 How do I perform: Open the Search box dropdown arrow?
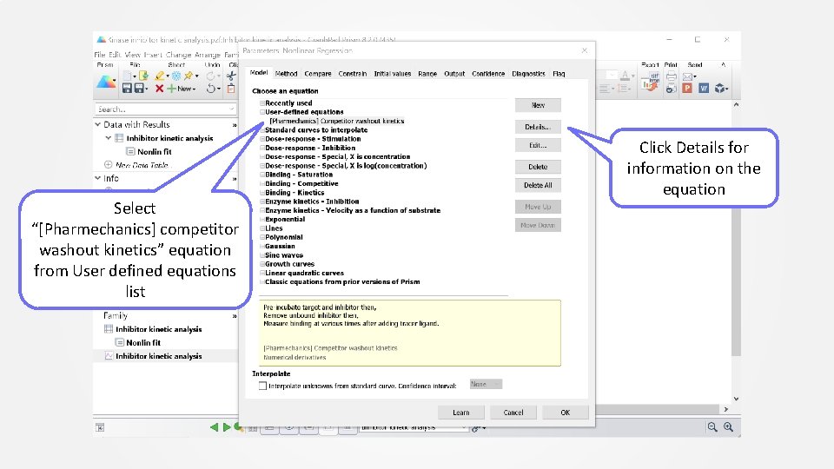pyautogui.click(x=231, y=109)
